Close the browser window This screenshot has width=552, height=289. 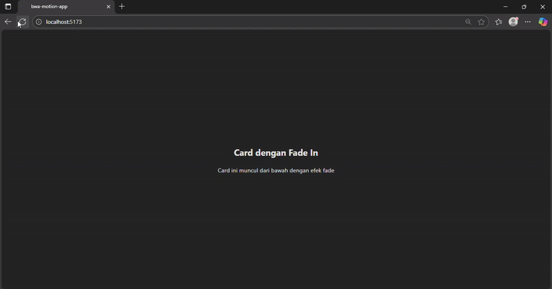(x=542, y=7)
